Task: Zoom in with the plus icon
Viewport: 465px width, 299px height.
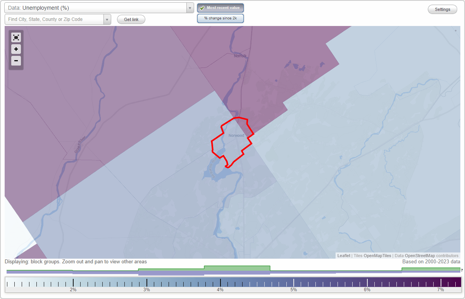Action: (x=16, y=49)
